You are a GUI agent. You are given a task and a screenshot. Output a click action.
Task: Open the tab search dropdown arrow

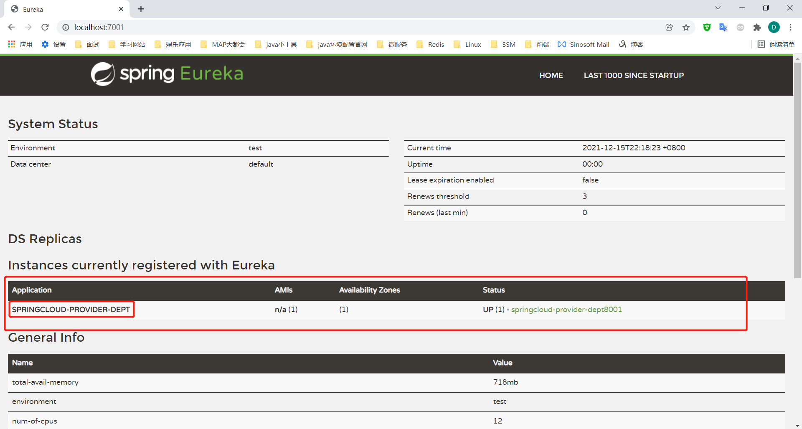(718, 8)
